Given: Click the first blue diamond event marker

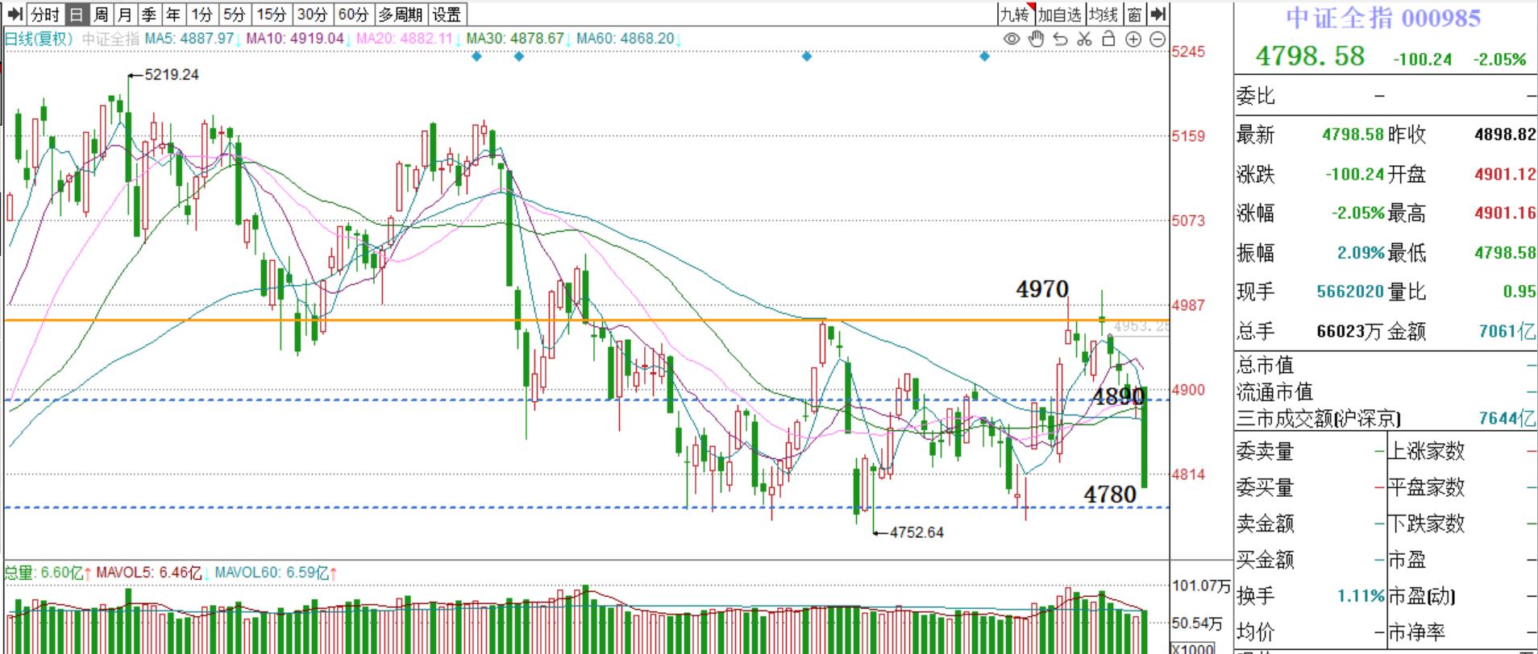Looking at the screenshot, I should coord(477,56).
